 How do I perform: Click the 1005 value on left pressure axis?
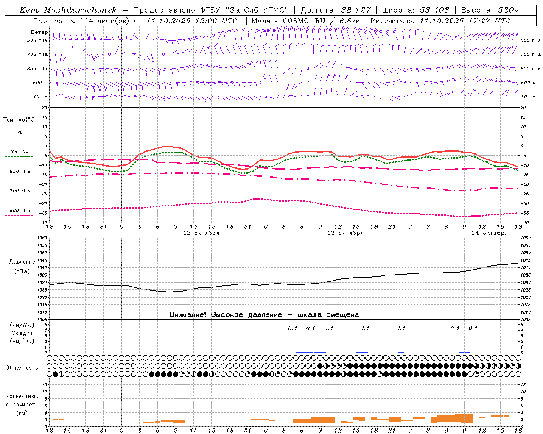click(42, 320)
